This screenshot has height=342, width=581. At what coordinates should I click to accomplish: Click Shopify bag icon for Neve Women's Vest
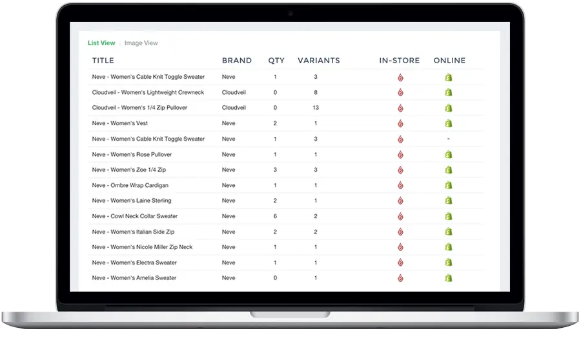449,123
